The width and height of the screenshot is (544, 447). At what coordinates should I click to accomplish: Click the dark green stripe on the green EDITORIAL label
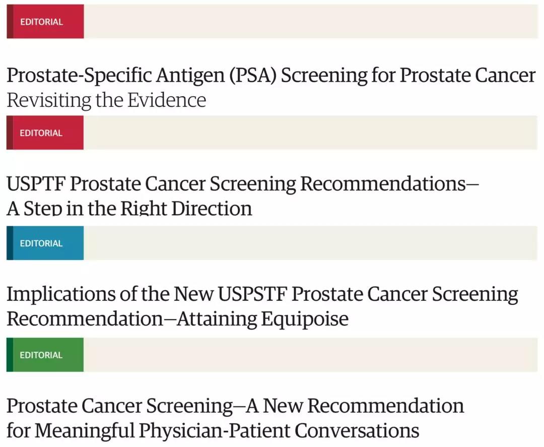coord(10,355)
